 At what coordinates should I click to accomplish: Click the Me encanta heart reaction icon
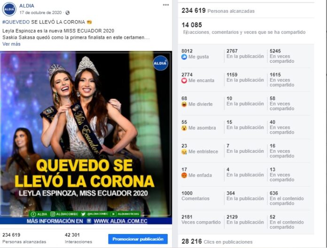point(184,81)
